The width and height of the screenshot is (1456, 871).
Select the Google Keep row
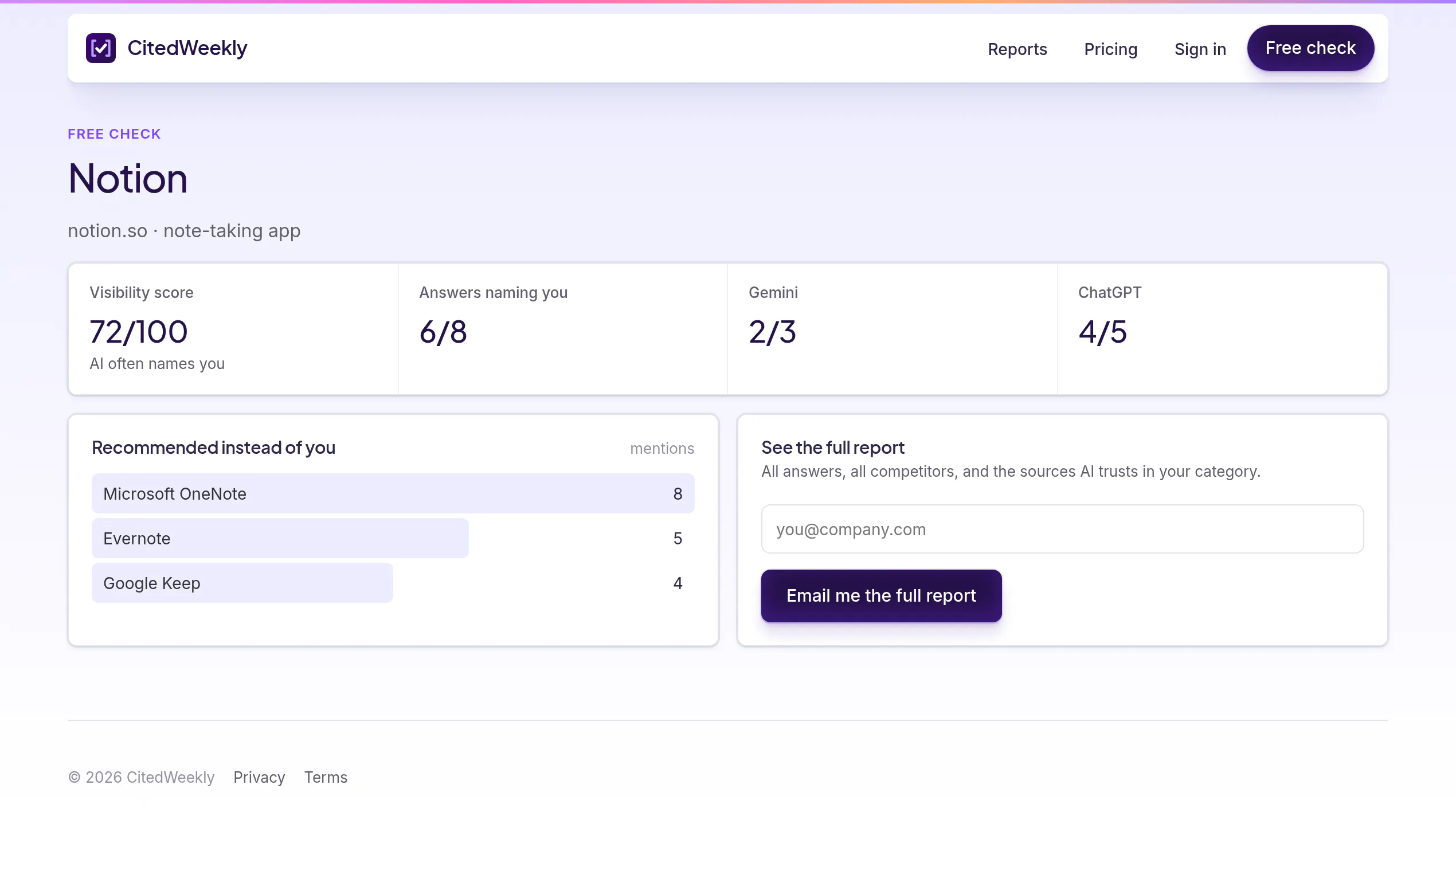(x=393, y=583)
